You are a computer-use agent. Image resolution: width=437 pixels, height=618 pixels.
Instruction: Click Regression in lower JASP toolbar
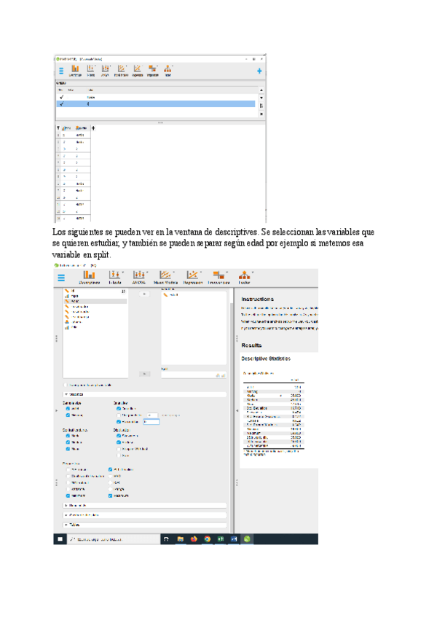(193, 278)
